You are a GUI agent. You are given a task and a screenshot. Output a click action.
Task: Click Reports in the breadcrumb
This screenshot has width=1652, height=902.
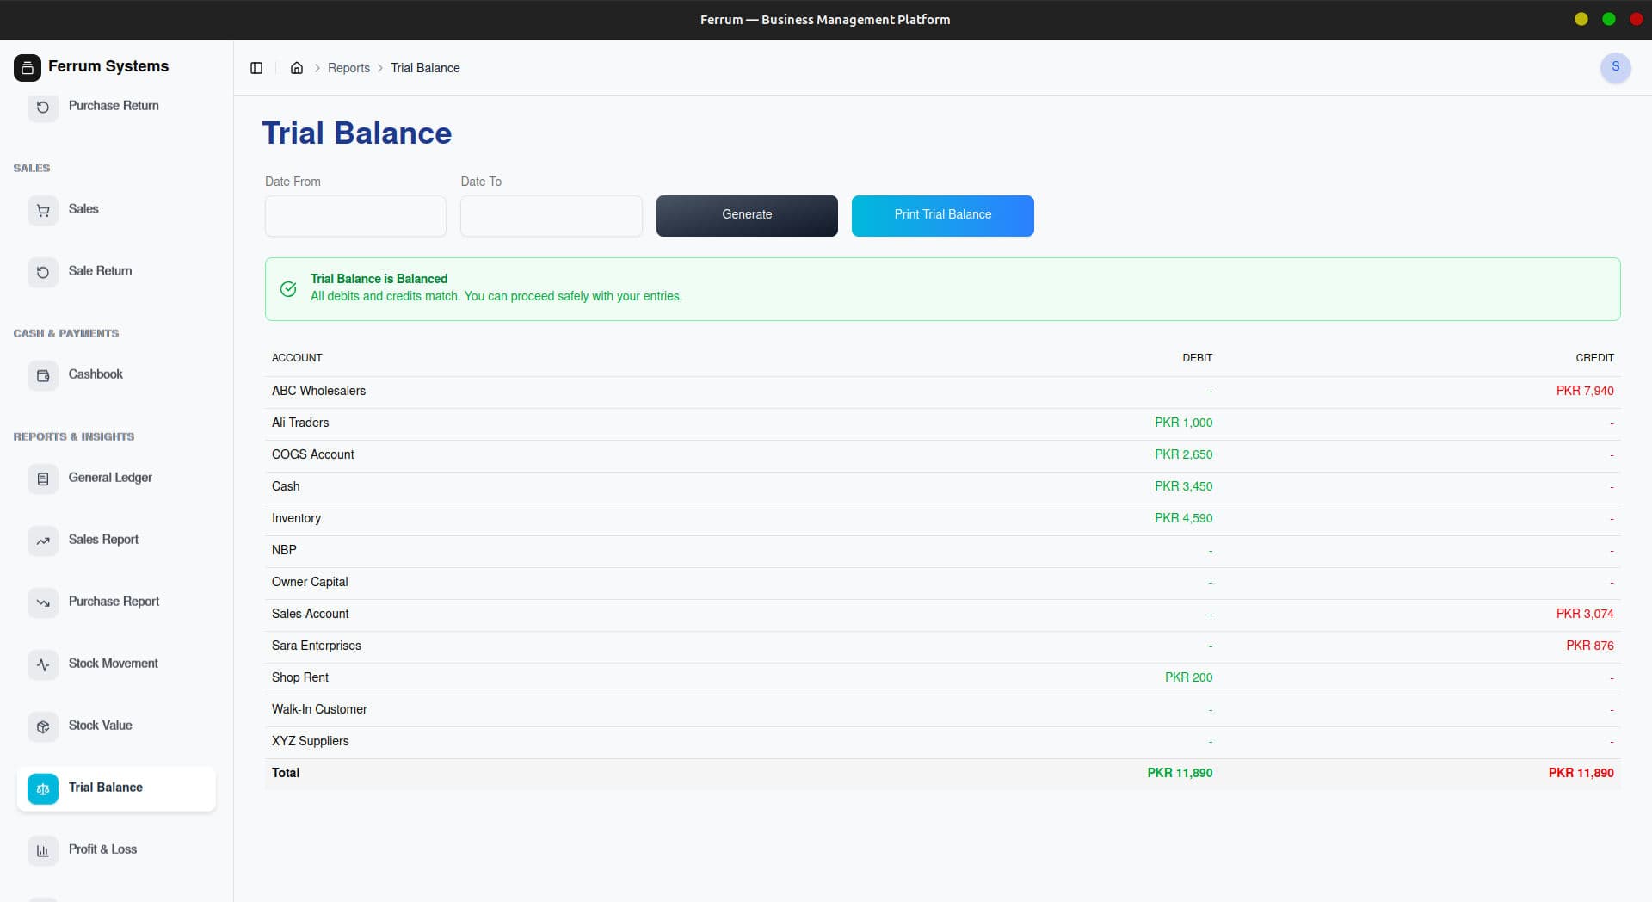coord(348,68)
